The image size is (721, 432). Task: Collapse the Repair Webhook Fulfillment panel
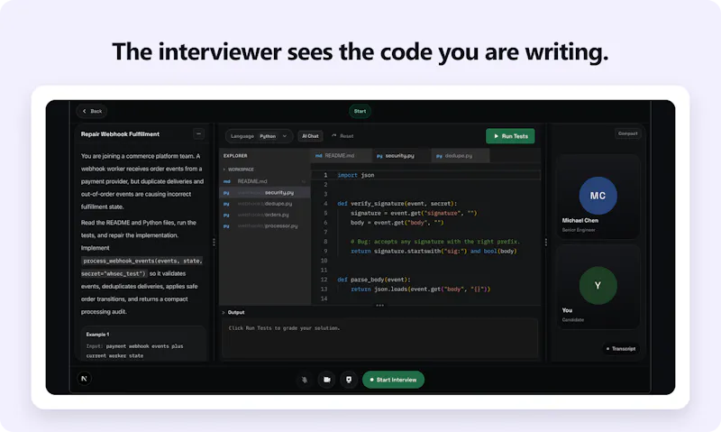pyautogui.click(x=198, y=133)
